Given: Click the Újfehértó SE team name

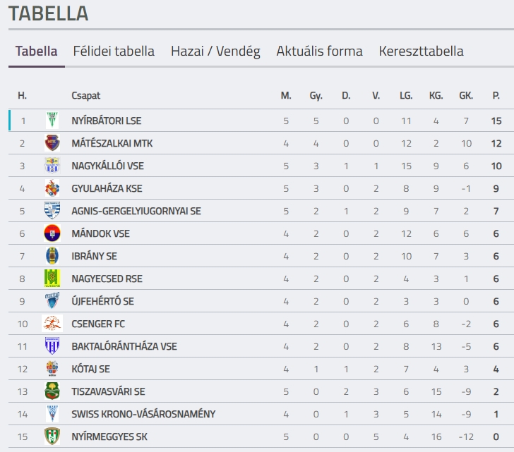Looking at the screenshot, I should (102, 301).
